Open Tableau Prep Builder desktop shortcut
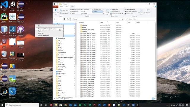This screenshot has height=107, width=190. (x=12, y=31)
